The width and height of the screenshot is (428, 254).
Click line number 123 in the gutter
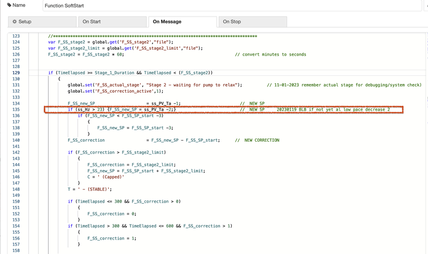pos(16,36)
